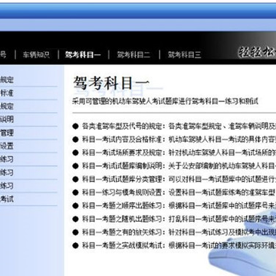Open 科目一考试试题库编制说明 in the main list

pos(122,166)
